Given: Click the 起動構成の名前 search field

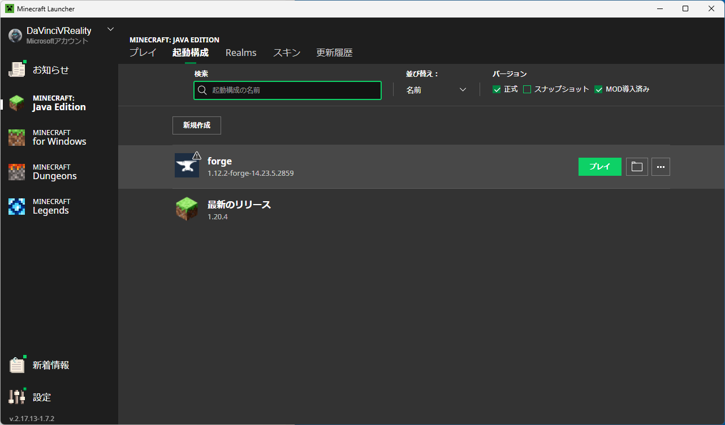Looking at the screenshot, I should [294, 90].
